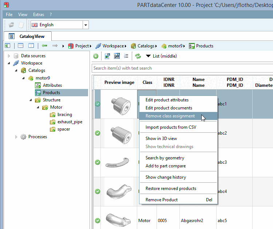This screenshot has width=273, height=229.
Task: Click the horizontal split view icon
Action: coord(20,46)
